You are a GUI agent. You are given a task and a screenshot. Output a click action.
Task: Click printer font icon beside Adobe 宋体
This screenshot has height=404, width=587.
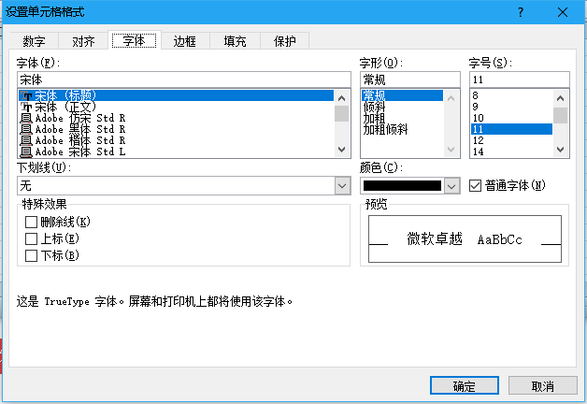[x=25, y=152]
